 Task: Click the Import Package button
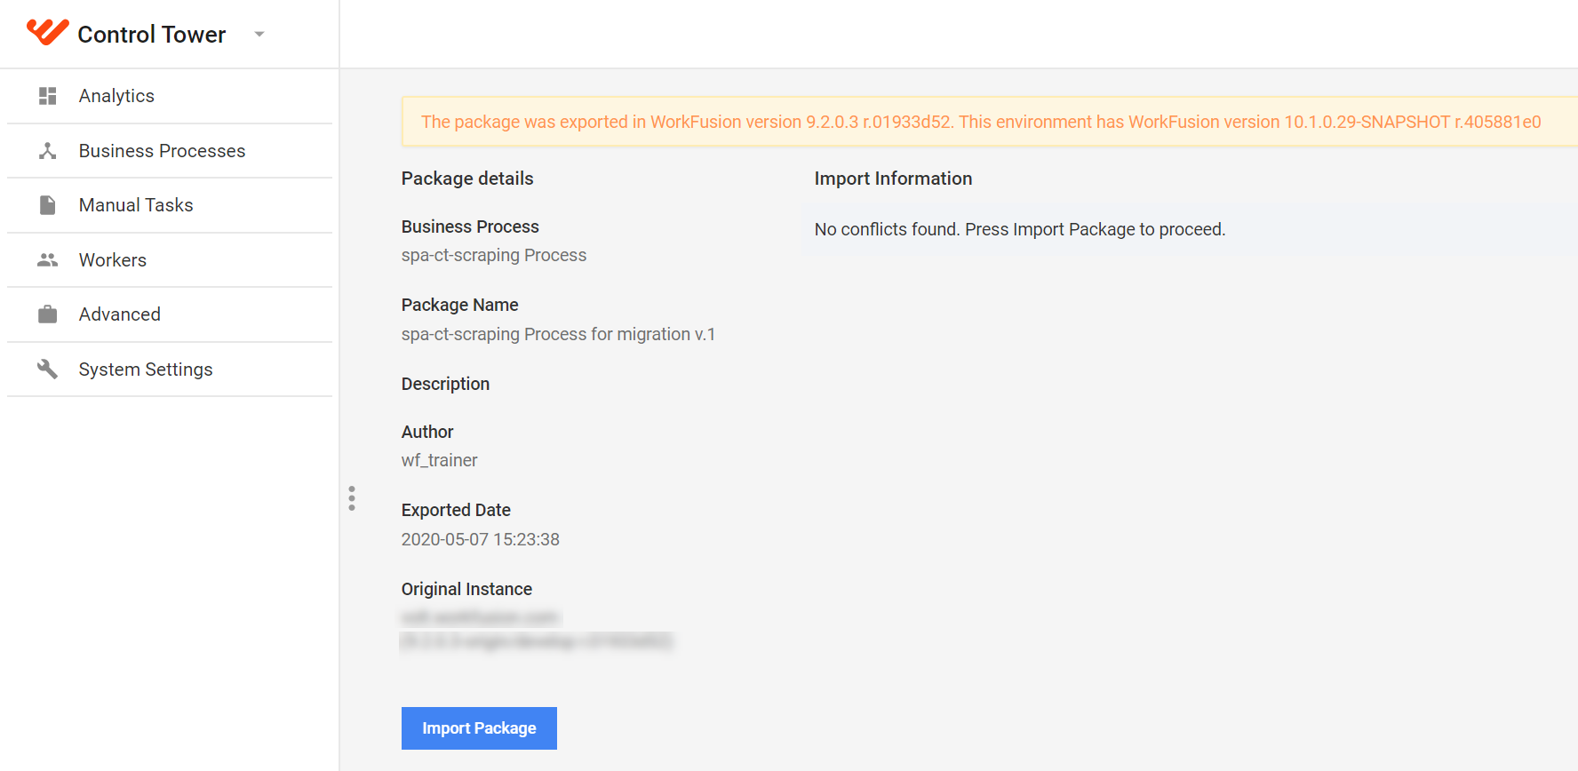click(479, 728)
